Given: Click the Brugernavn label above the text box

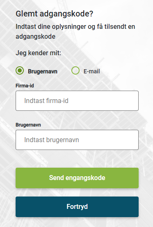Looking at the screenshot, I should click(28, 125).
